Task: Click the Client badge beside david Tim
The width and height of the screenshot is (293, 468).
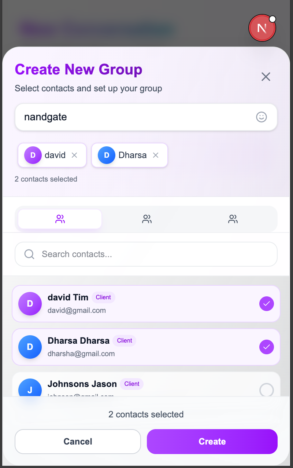Action: [103, 297]
